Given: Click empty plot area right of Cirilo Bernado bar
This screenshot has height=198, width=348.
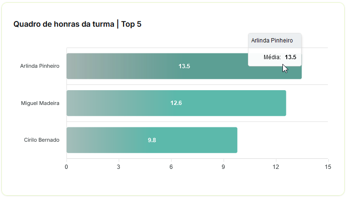Looking at the screenshot, I should click(282, 140).
